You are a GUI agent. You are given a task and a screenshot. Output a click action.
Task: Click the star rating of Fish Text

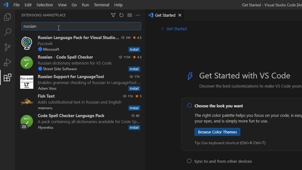click(138, 96)
